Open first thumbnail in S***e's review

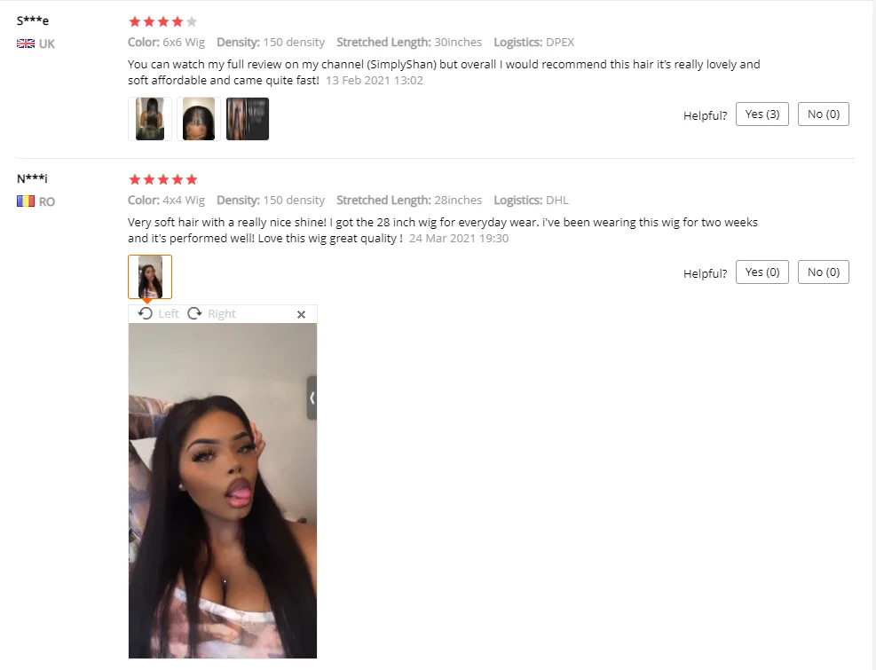(150, 119)
